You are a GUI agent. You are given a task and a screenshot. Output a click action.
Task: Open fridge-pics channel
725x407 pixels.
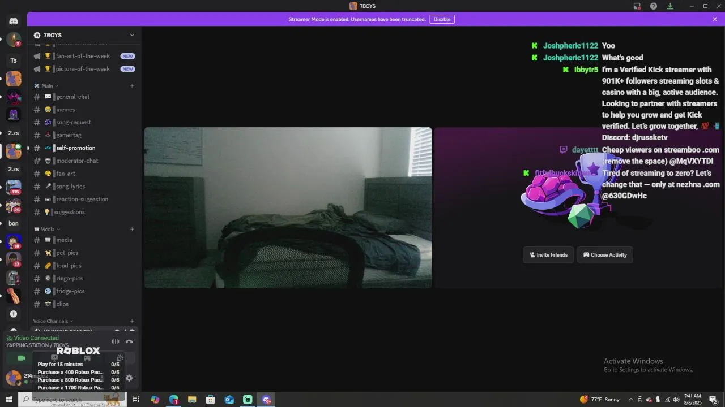[x=84, y=291]
